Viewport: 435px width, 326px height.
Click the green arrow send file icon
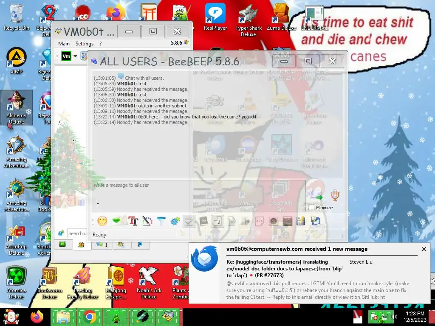click(x=315, y=195)
